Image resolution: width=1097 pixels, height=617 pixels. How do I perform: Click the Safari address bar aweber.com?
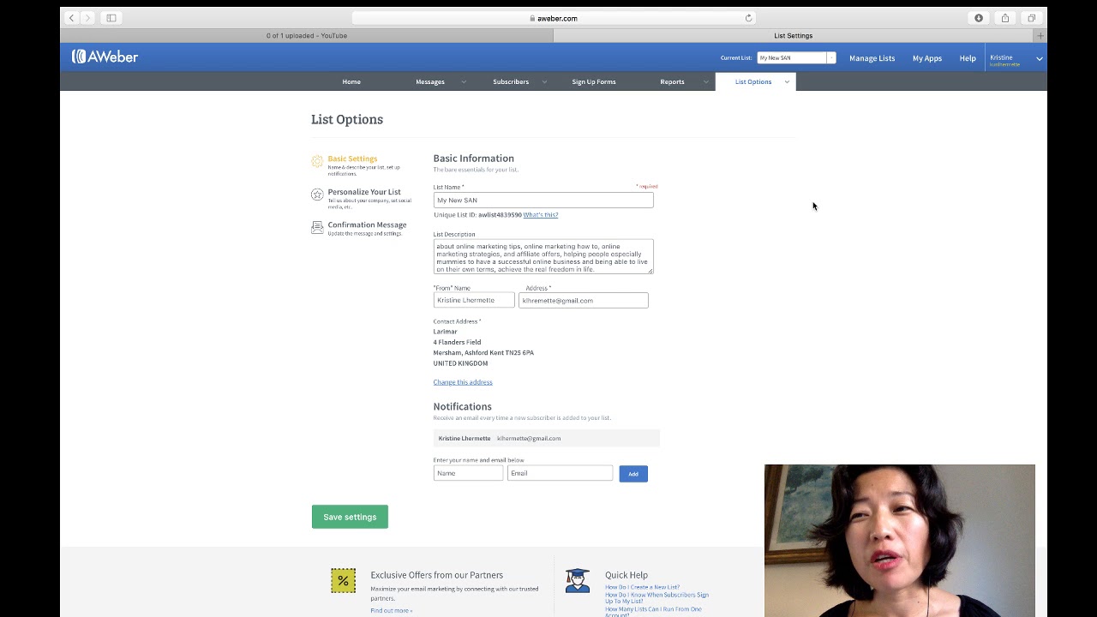554,18
